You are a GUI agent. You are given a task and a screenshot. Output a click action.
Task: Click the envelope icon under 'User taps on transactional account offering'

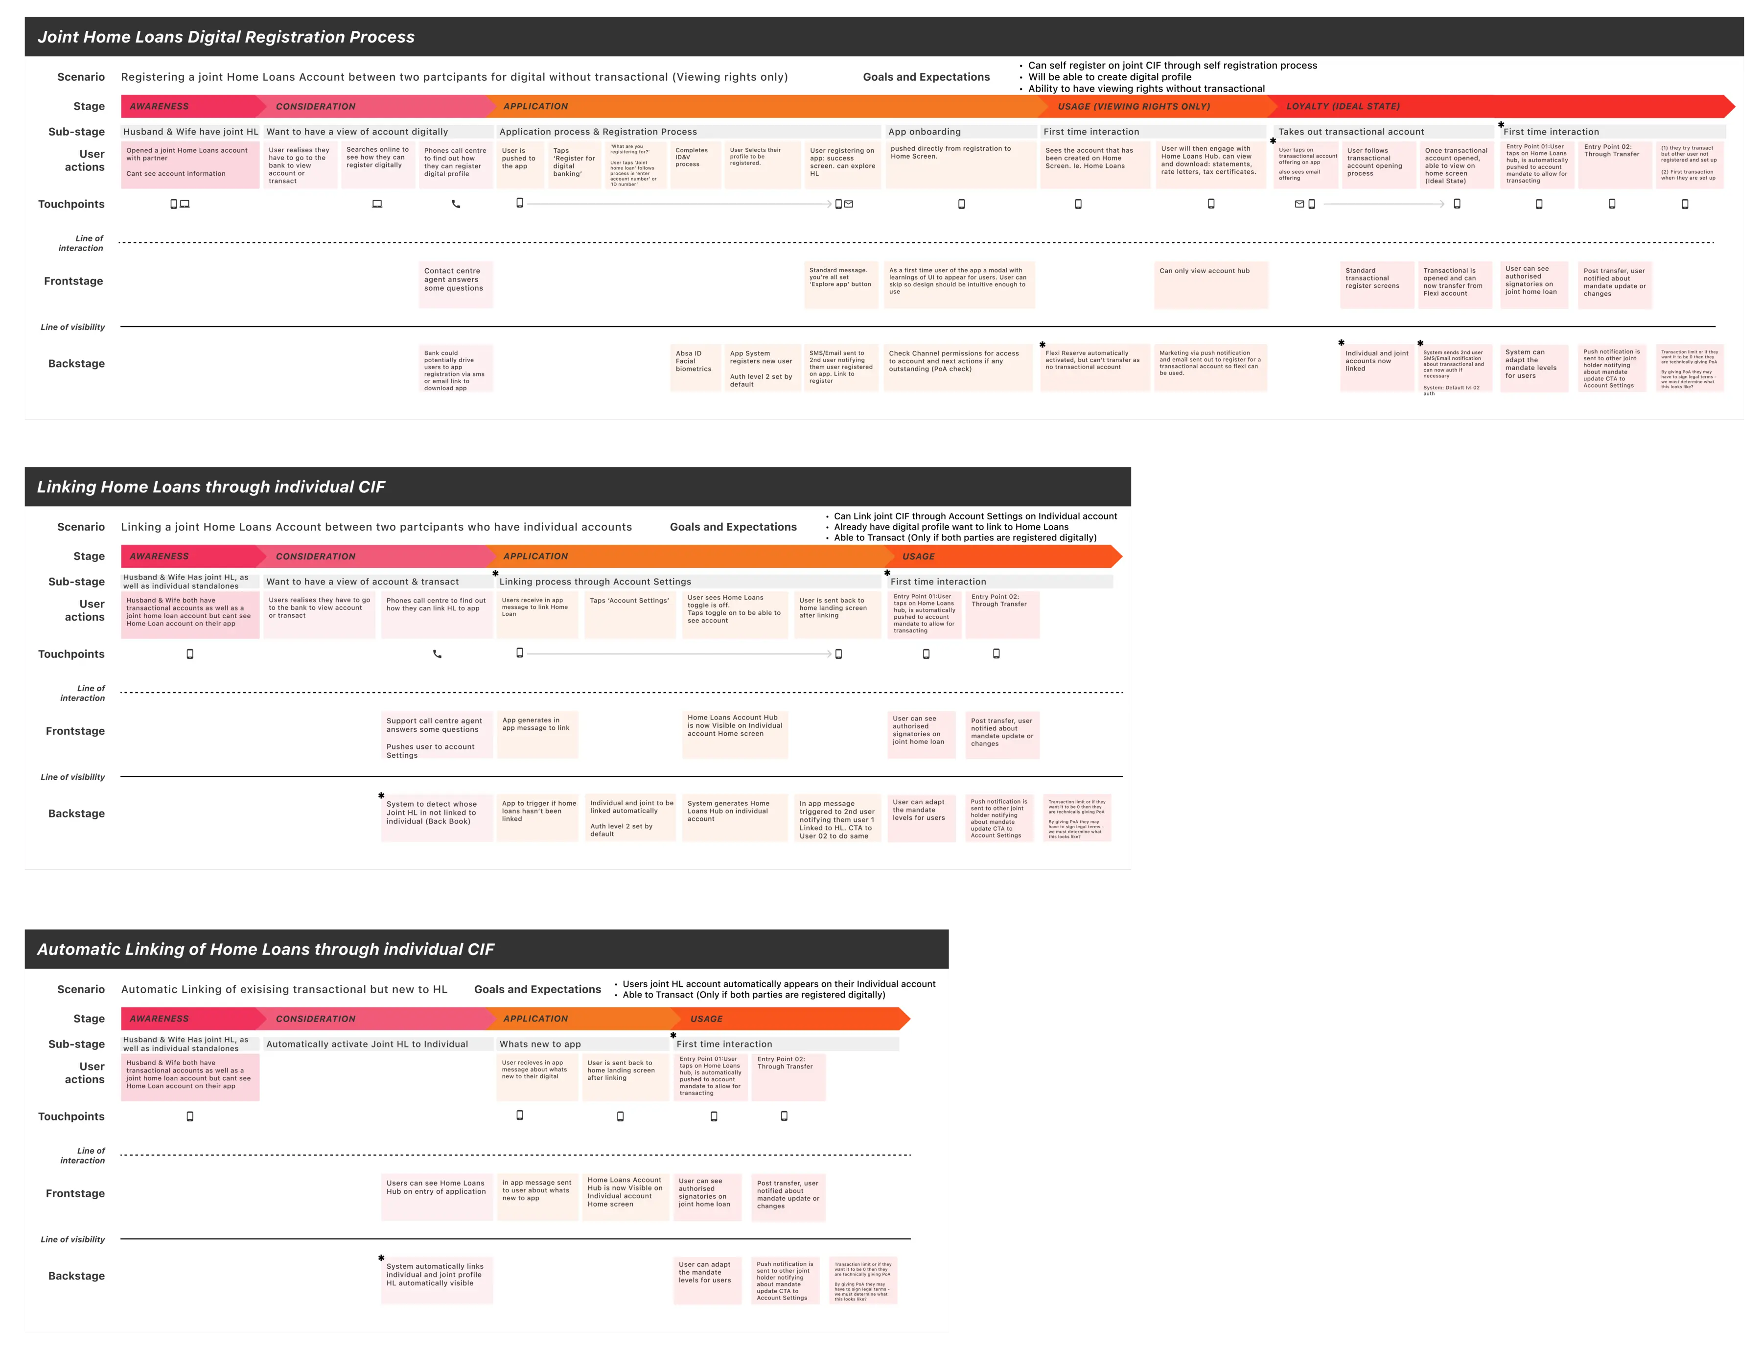tap(1299, 204)
